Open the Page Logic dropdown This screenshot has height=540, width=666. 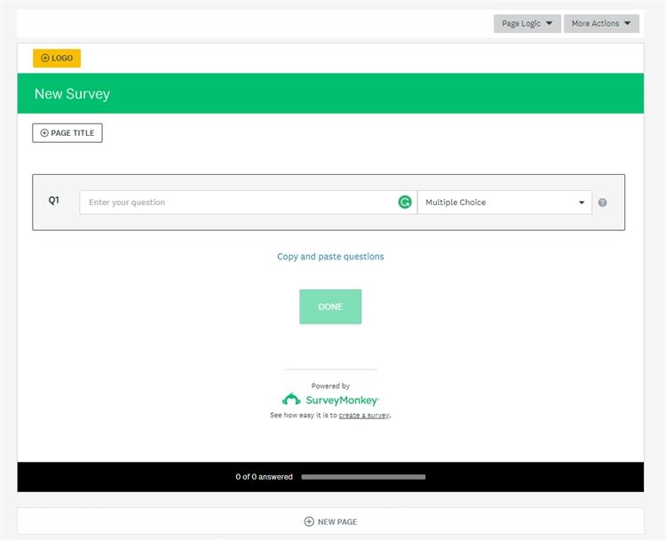(x=527, y=24)
